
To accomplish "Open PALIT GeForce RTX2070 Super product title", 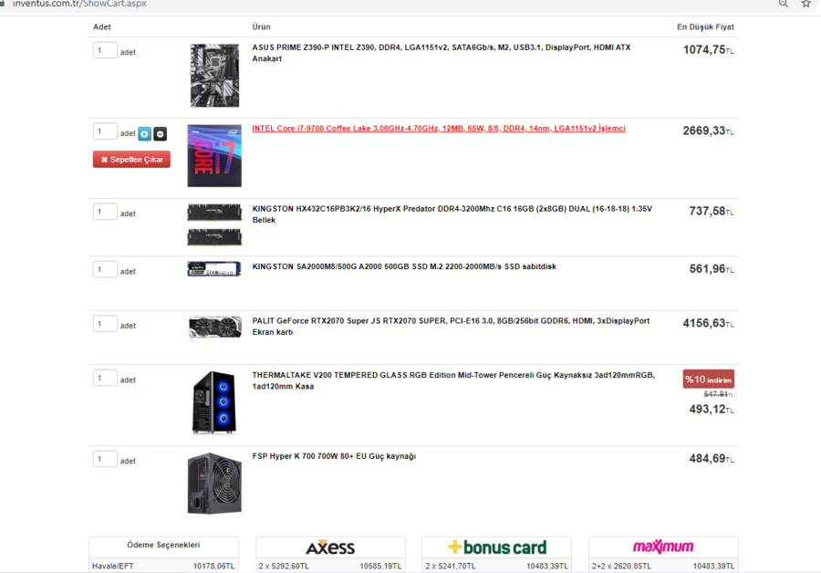I will (451, 327).
